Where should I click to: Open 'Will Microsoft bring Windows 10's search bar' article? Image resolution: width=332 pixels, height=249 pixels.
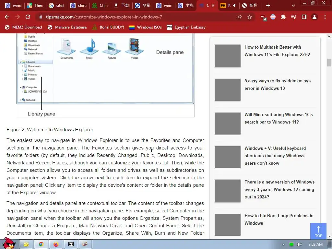[x=279, y=118]
